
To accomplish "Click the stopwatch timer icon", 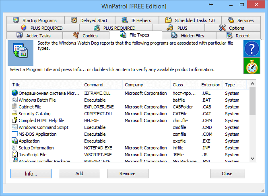I will tap(252, 66).
